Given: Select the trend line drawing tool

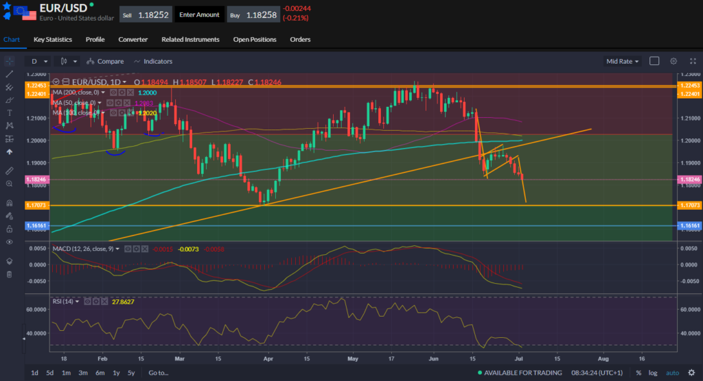Looking at the screenshot, I should (x=10, y=74).
